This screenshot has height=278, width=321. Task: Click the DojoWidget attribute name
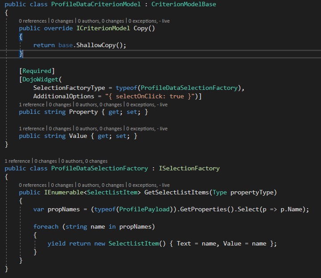[x=40, y=79]
